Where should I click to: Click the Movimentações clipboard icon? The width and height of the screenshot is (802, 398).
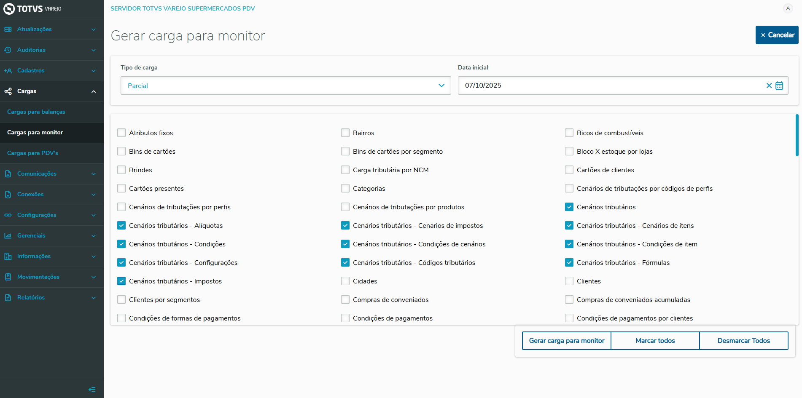[x=8, y=277]
